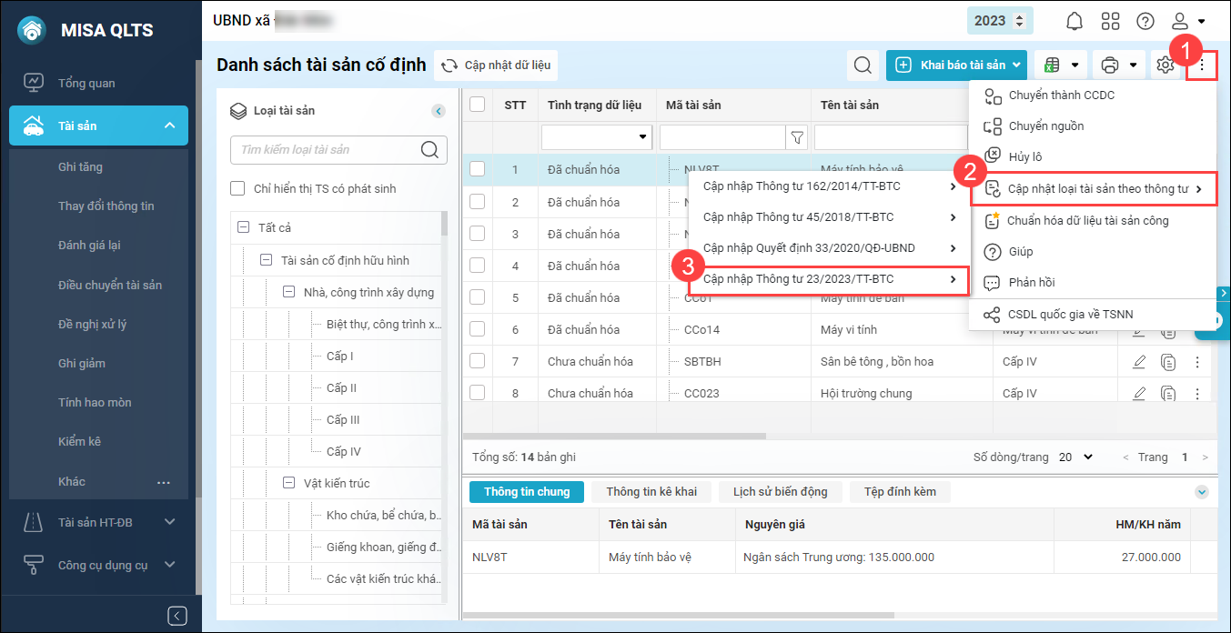Viewport: 1231px width, 633px height.
Task: Collapse 'Vật kiến trúc' tree node
Action: point(288,483)
